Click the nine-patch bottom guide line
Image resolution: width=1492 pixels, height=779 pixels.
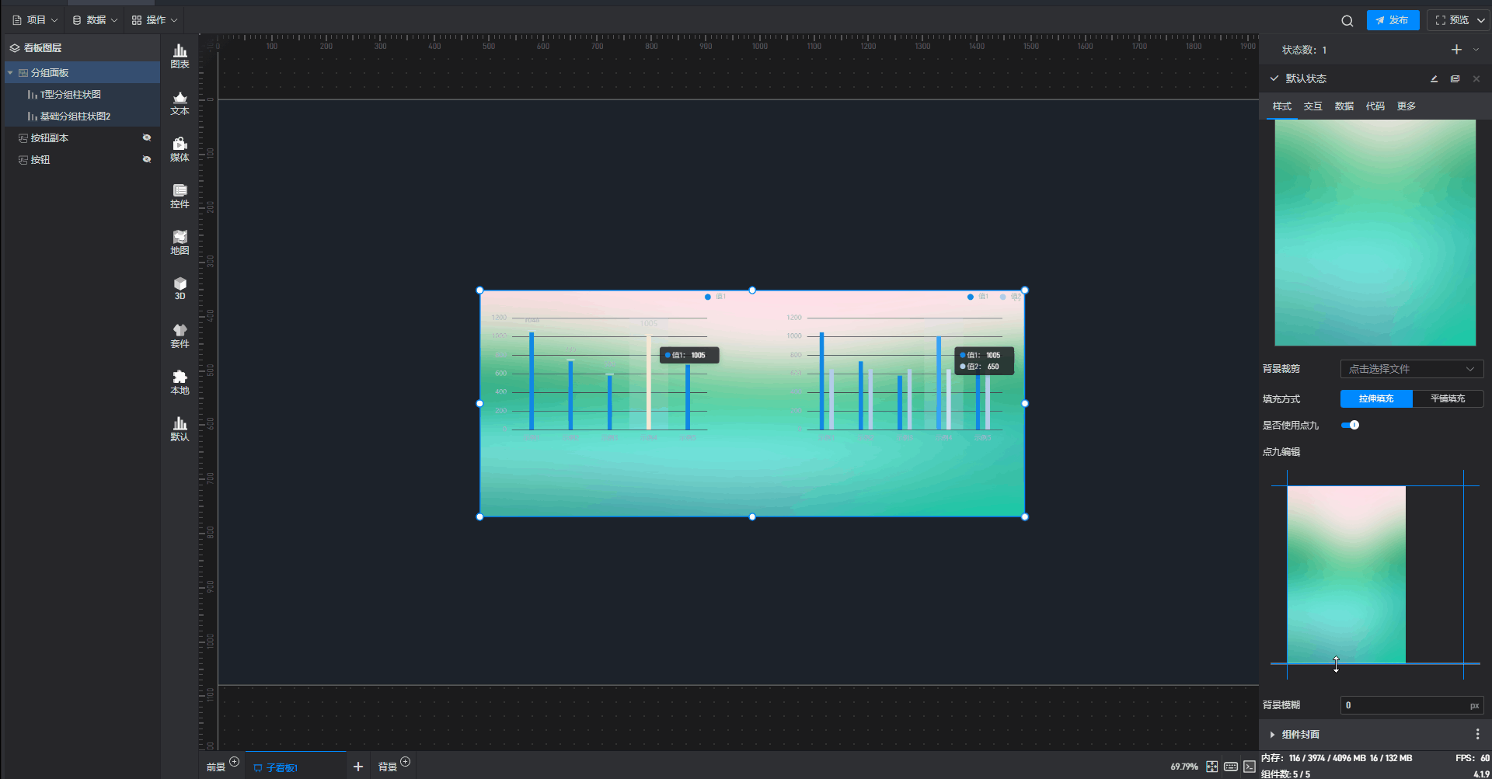tap(1375, 663)
